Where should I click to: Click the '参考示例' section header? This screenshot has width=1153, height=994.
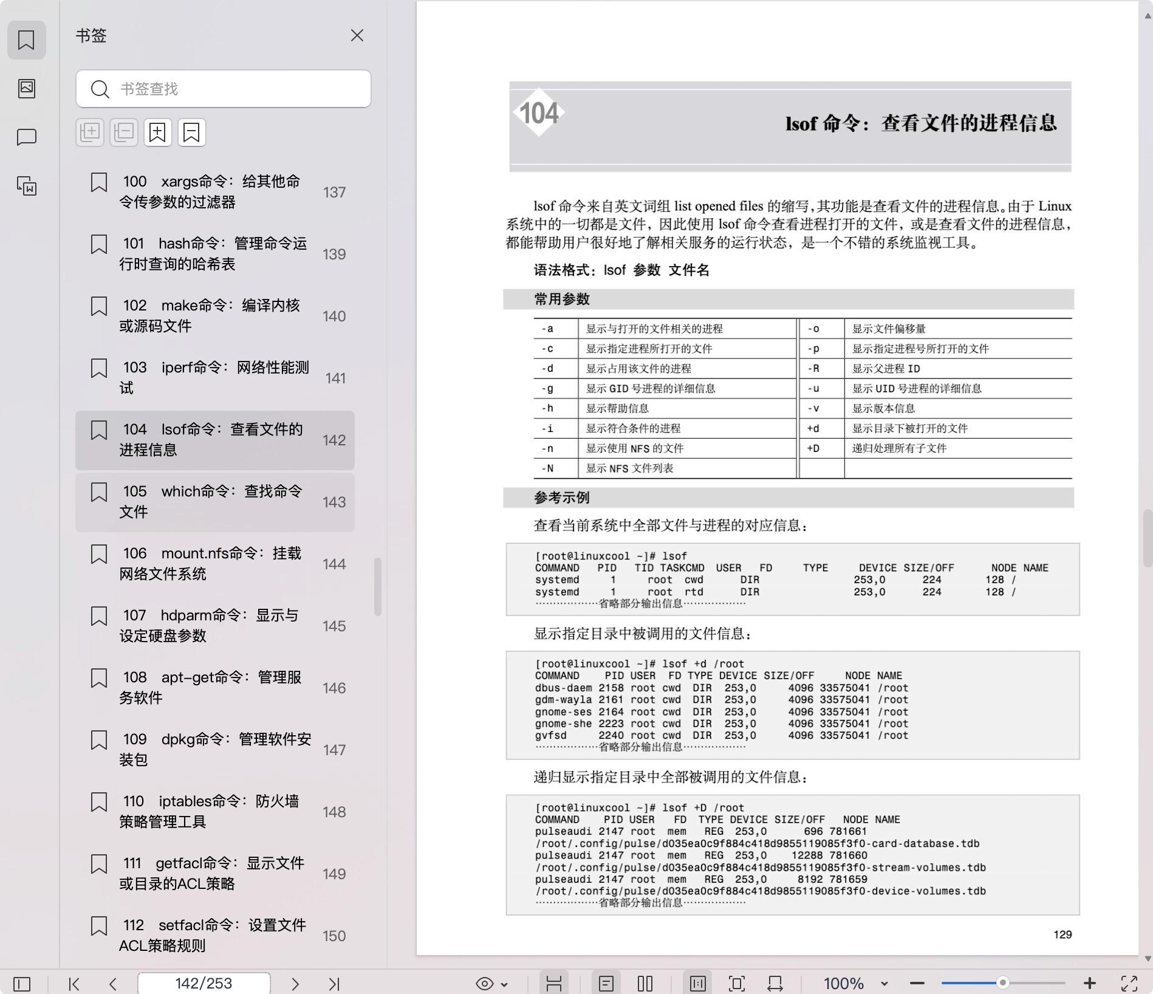tap(562, 498)
